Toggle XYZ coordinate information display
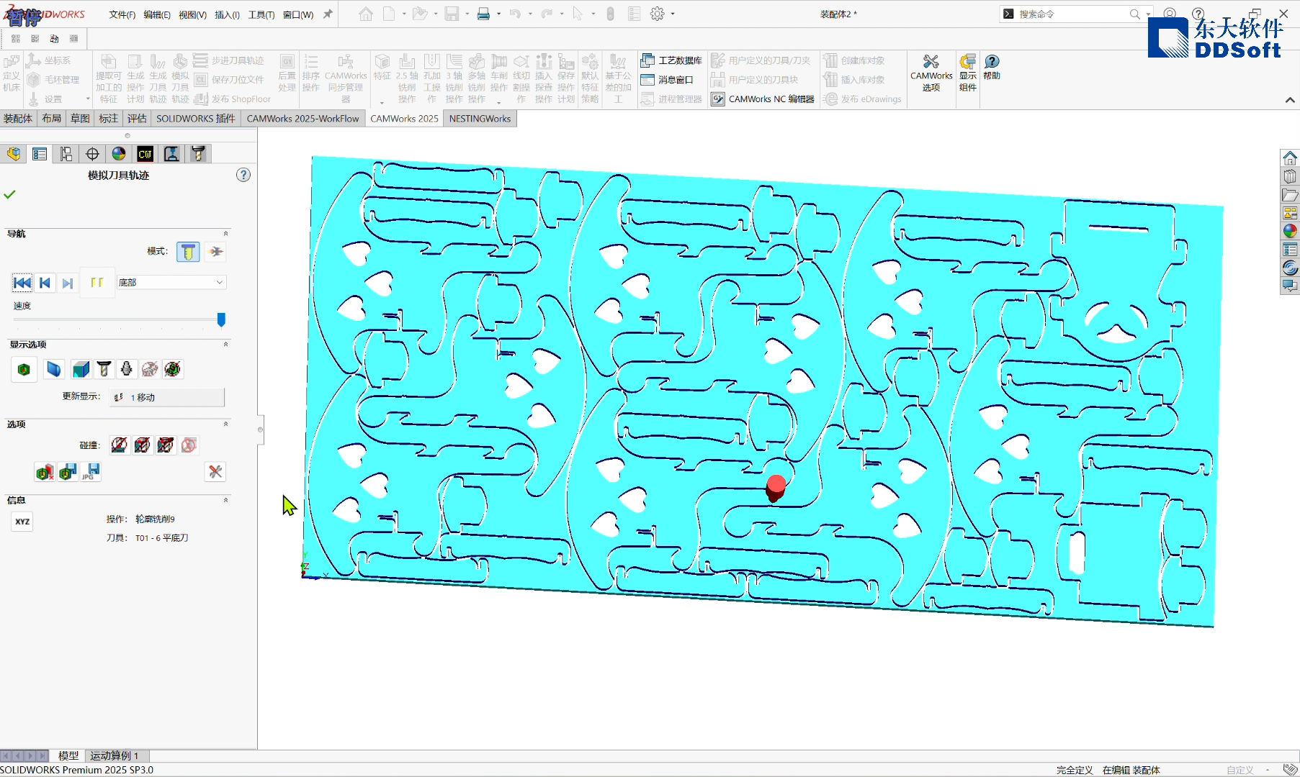 click(22, 522)
